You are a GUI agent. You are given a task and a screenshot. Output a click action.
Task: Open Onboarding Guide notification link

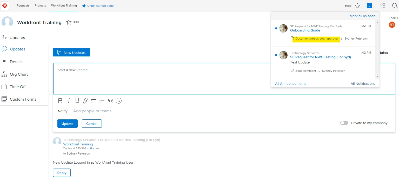pos(305,30)
